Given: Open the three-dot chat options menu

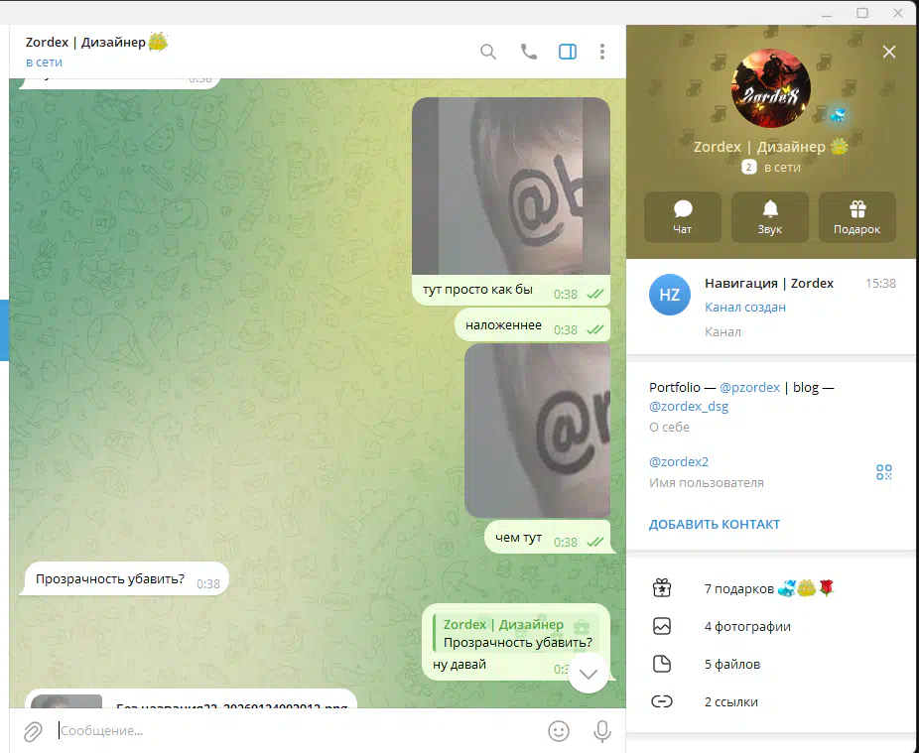Looking at the screenshot, I should (x=602, y=52).
